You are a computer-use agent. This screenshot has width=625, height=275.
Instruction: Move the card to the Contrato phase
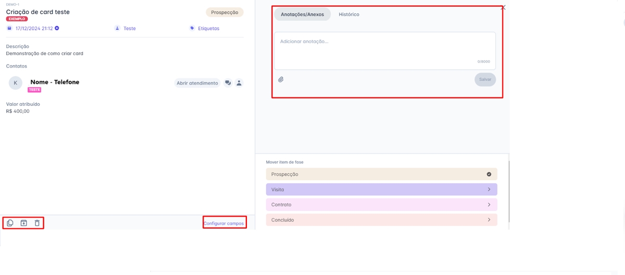(x=381, y=205)
